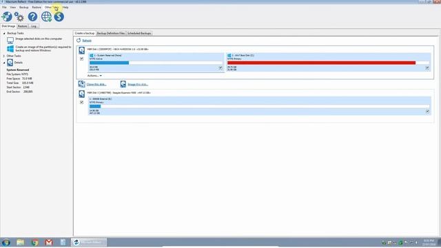
Task: Click the Details disk icon in sidebar
Action: [x=10, y=63]
